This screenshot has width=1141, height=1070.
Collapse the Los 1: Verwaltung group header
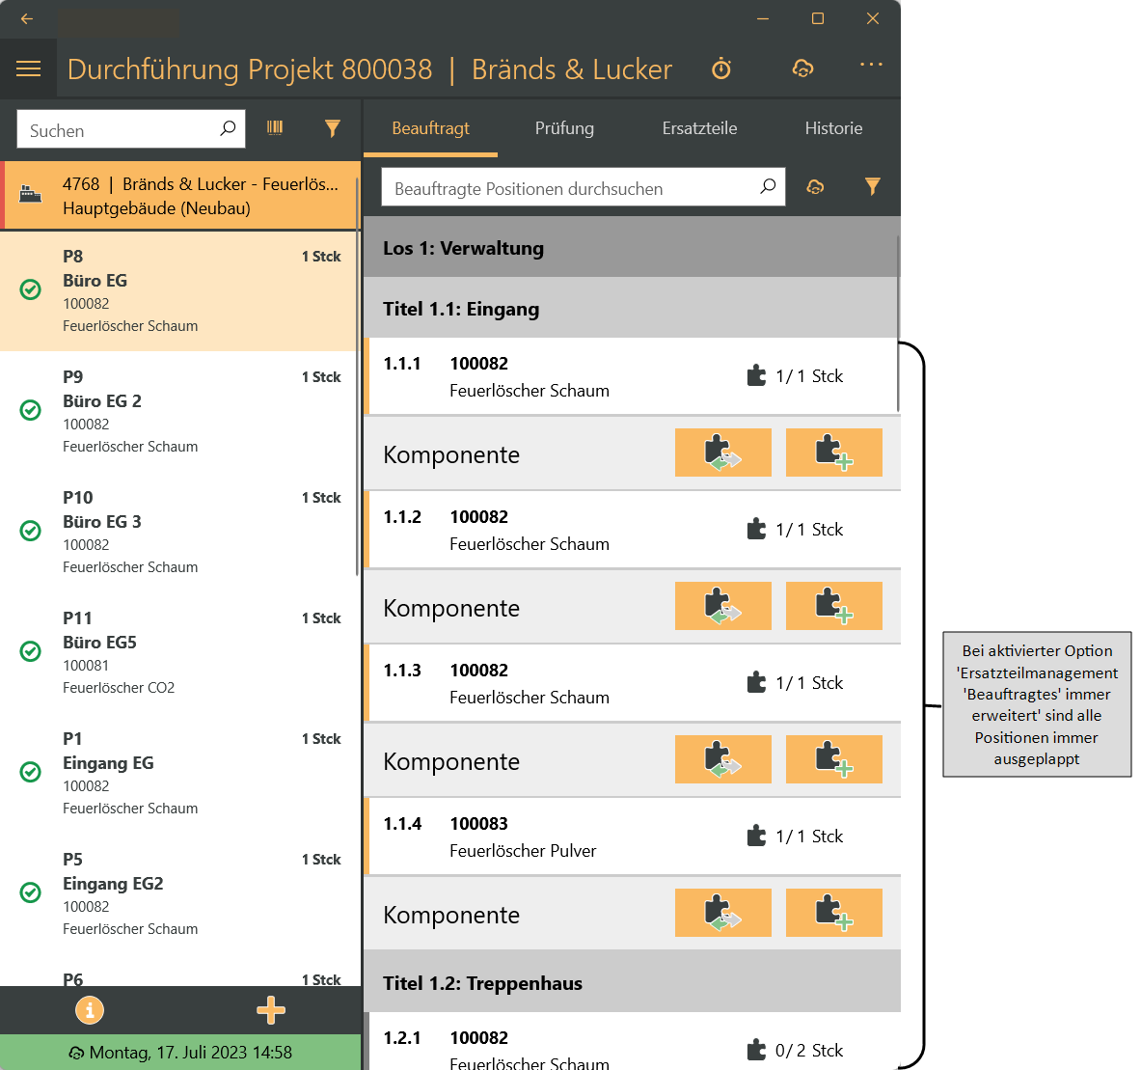pos(631,248)
